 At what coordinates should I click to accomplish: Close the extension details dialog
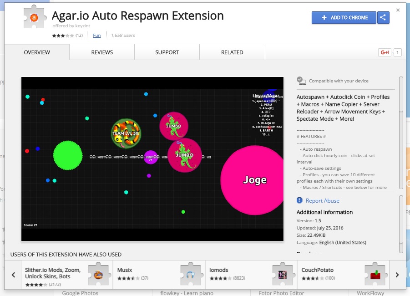click(x=398, y=10)
